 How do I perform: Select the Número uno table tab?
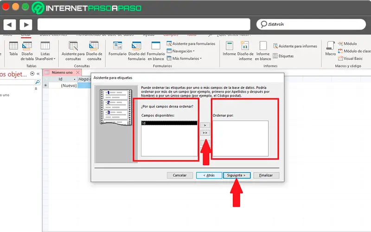click(62, 72)
